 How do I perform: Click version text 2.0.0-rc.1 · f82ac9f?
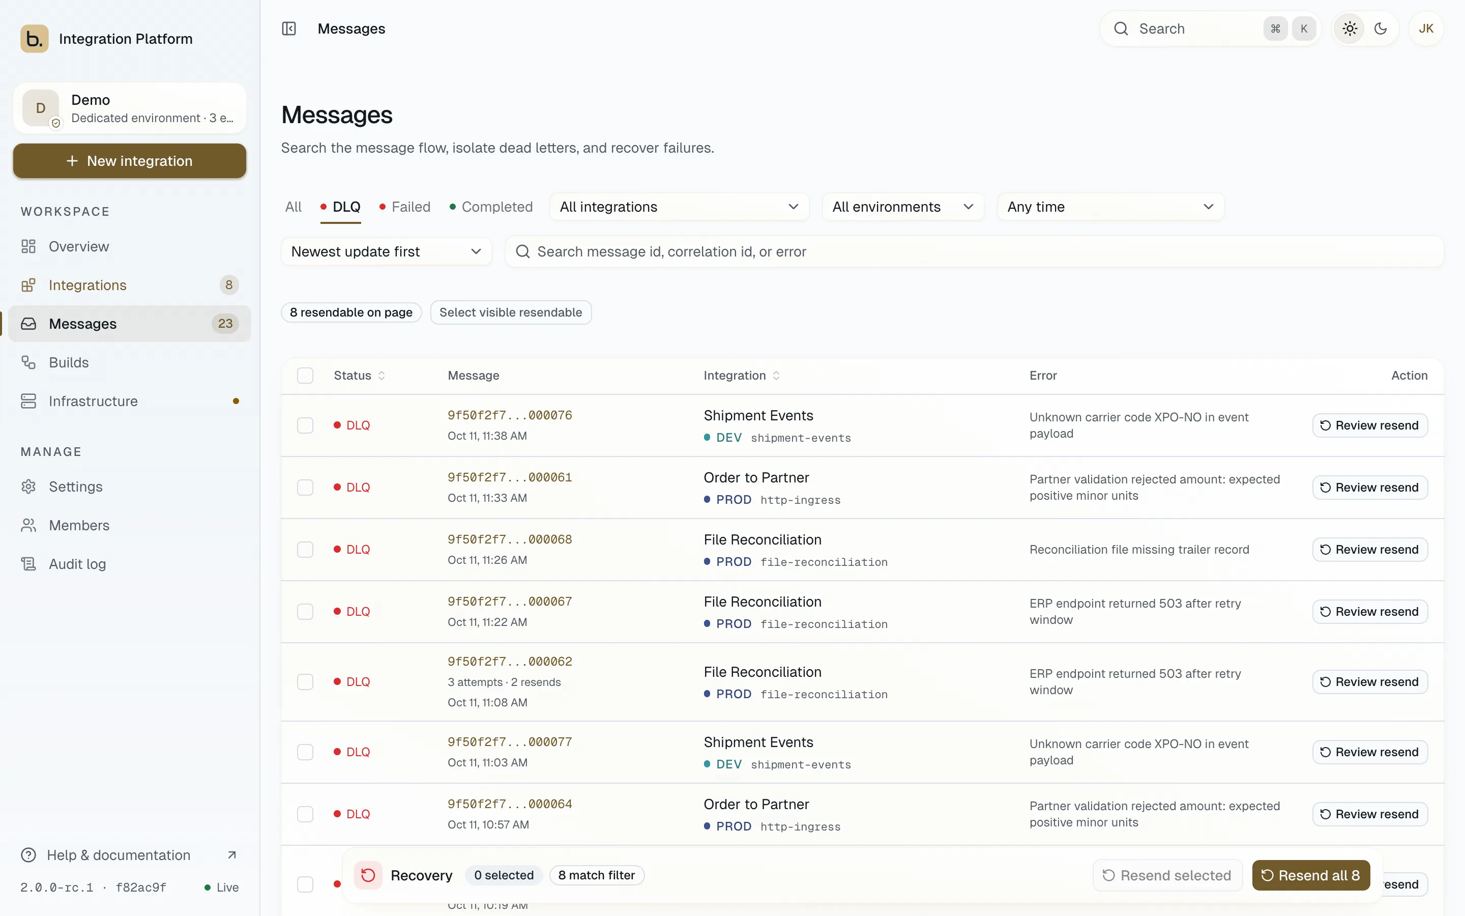click(x=93, y=888)
